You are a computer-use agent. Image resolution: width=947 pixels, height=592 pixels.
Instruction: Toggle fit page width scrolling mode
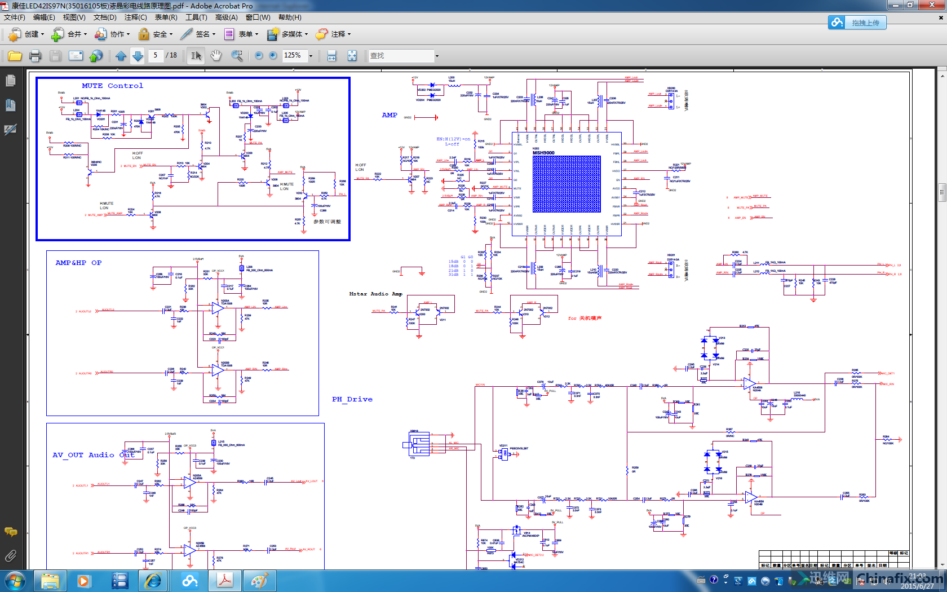click(x=331, y=56)
